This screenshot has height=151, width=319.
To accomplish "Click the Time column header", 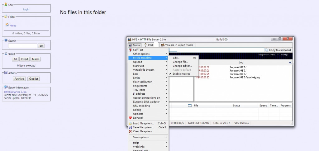I will 274,106.
